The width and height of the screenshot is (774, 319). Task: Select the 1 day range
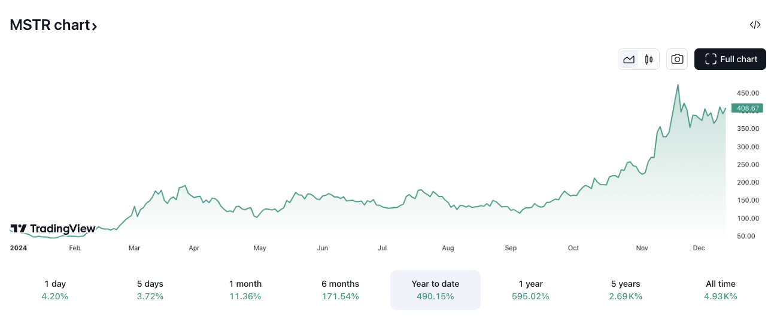[55, 290]
